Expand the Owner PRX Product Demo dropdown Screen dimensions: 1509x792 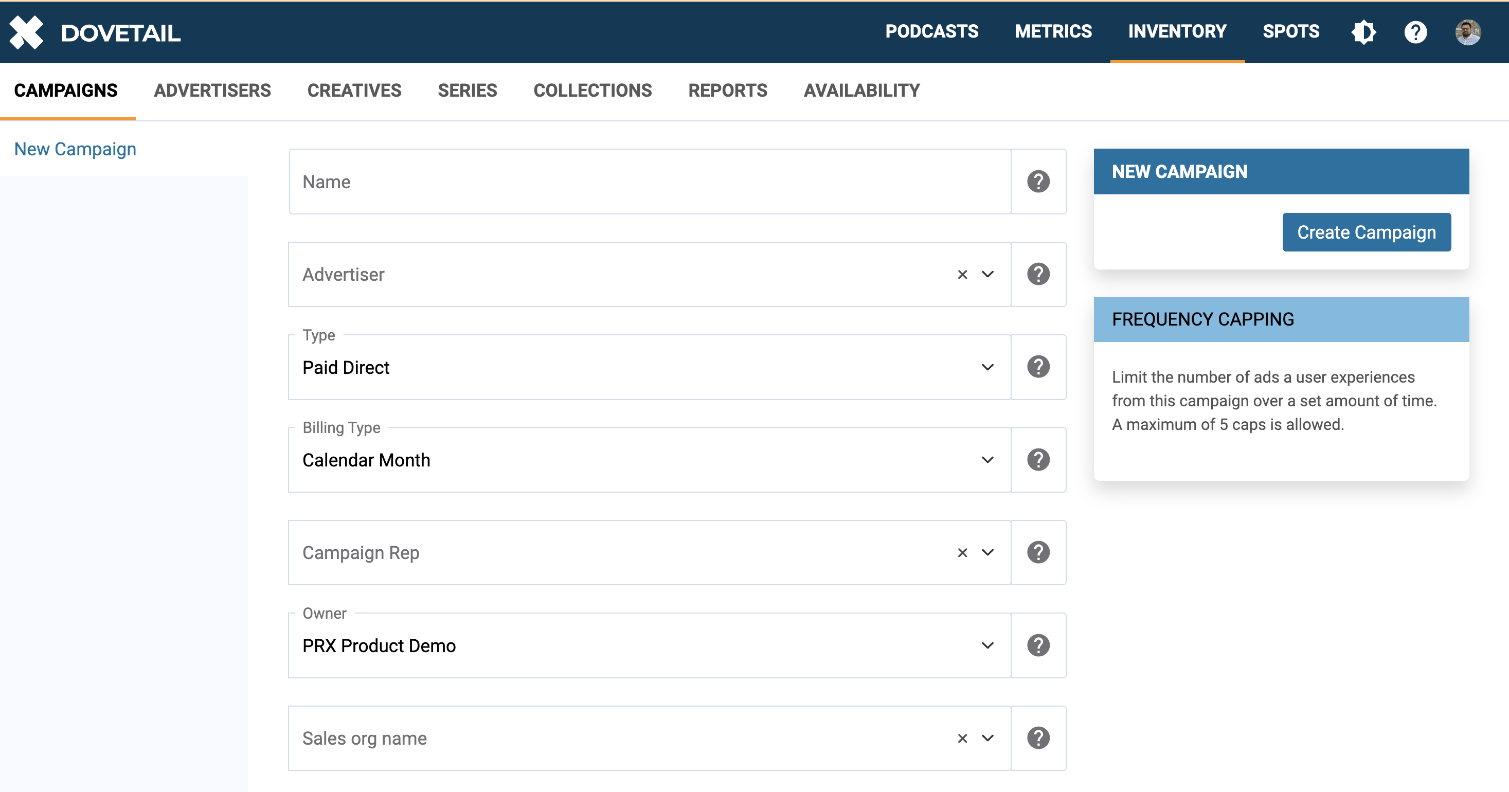coord(987,645)
